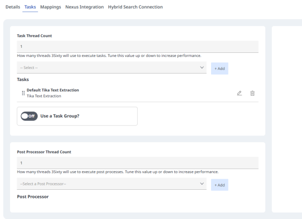Switch to the Details tab
This screenshot has height=219, width=302.
(13, 7)
